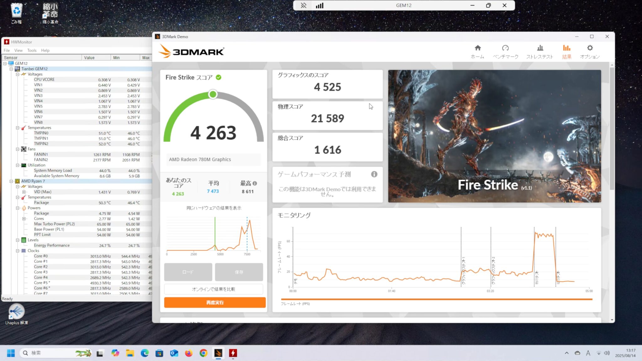The width and height of the screenshot is (642, 361).
Task: Open the View menu in HWMonitor
Action: pos(18,50)
